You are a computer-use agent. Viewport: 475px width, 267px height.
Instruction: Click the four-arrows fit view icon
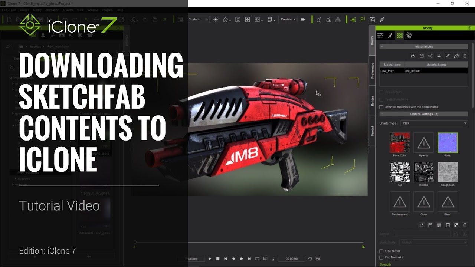(x=248, y=19)
